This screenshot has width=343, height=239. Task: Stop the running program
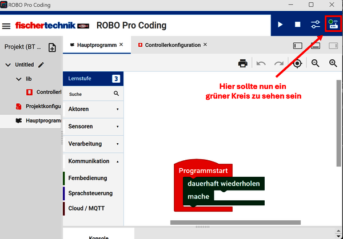click(x=297, y=24)
